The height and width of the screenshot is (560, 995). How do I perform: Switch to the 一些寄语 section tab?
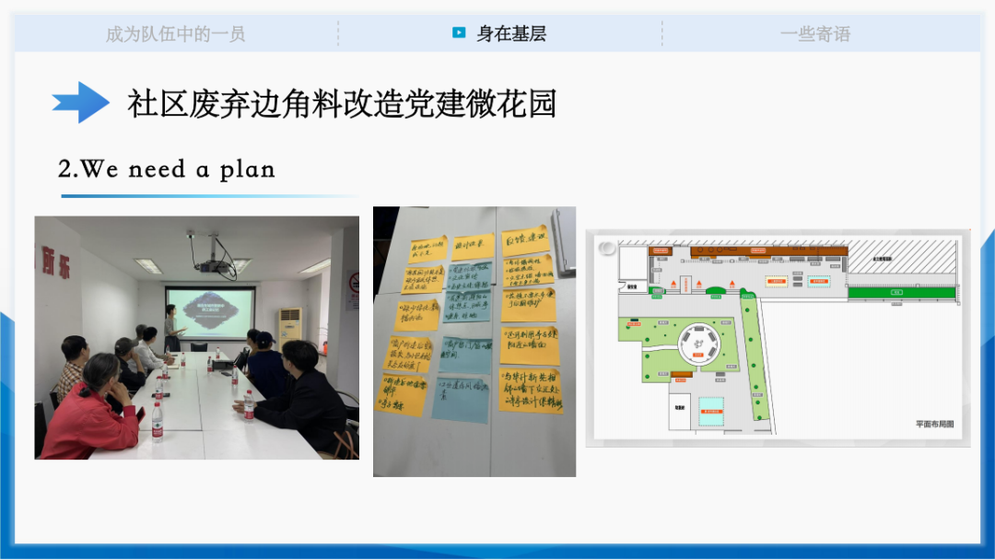point(814,34)
